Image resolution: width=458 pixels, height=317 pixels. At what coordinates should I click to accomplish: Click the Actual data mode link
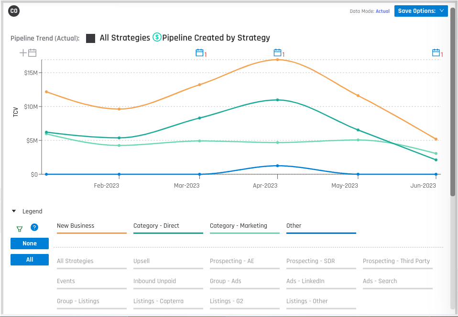[x=382, y=11]
